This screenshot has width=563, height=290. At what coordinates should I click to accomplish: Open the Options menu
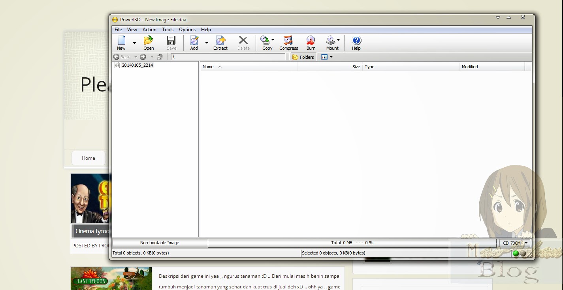click(187, 30)
